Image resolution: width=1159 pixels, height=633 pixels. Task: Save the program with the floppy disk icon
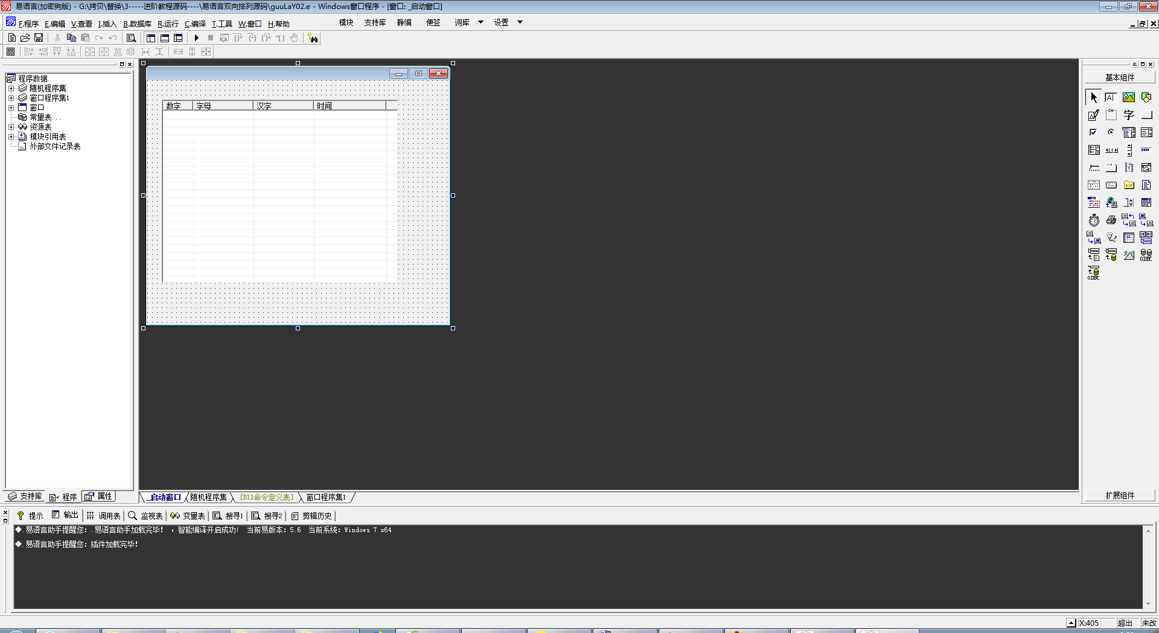coord(39,37)
